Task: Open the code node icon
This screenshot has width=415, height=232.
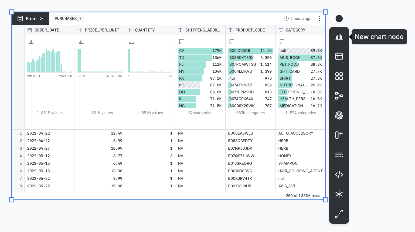Action: tap(339, 174)
